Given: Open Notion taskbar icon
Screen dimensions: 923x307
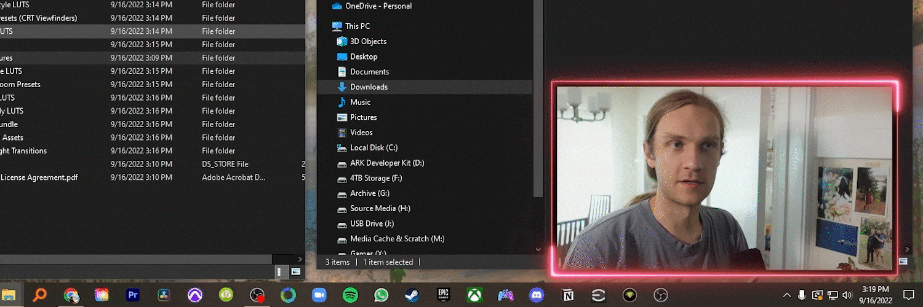Looking at the screenshot, I should [x=567, y=295].
